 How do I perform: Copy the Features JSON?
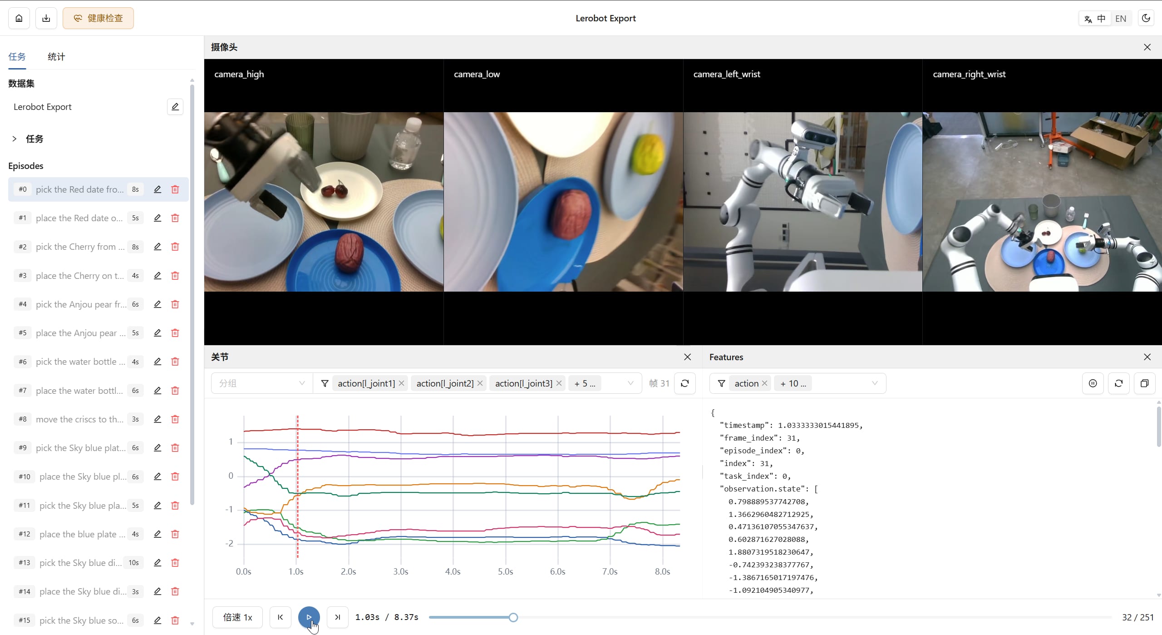[x=1144, y=383]
